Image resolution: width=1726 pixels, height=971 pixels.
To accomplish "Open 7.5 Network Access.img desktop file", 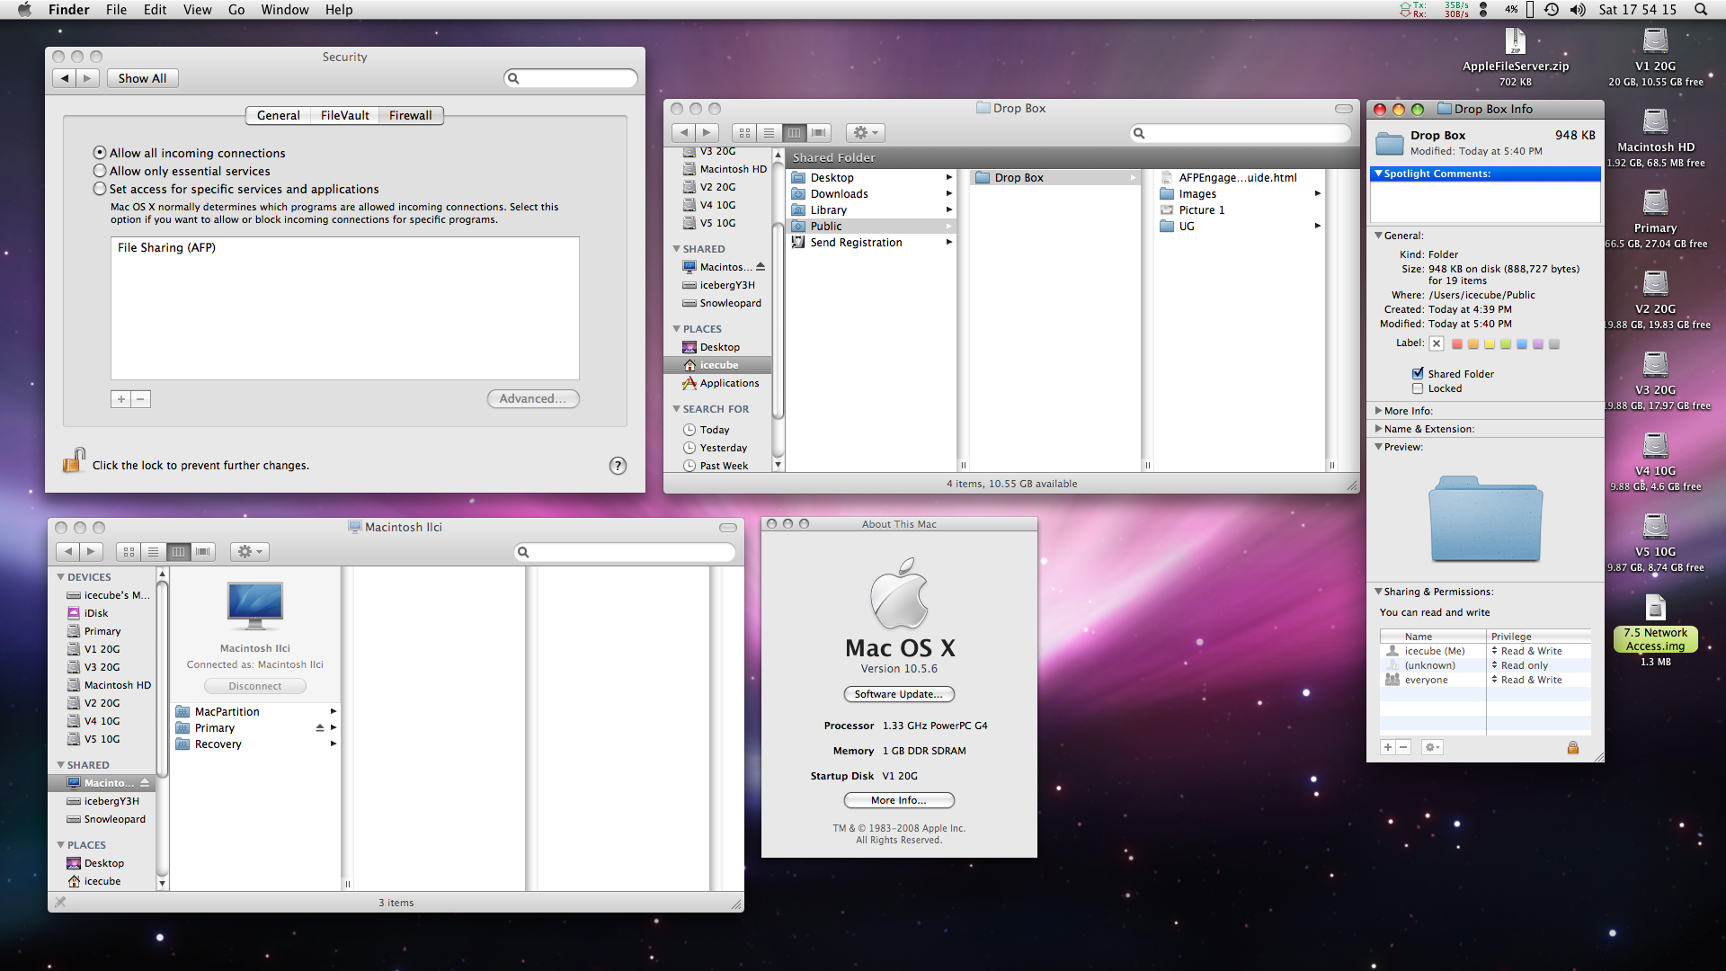I will pyautogui.click(x=1655, y=609).
